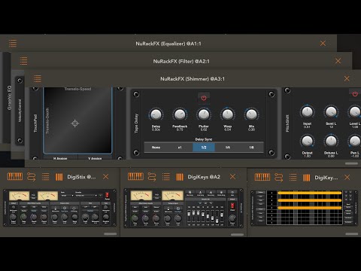Toggle the PitchShift power button

click(x=355, y=94)
